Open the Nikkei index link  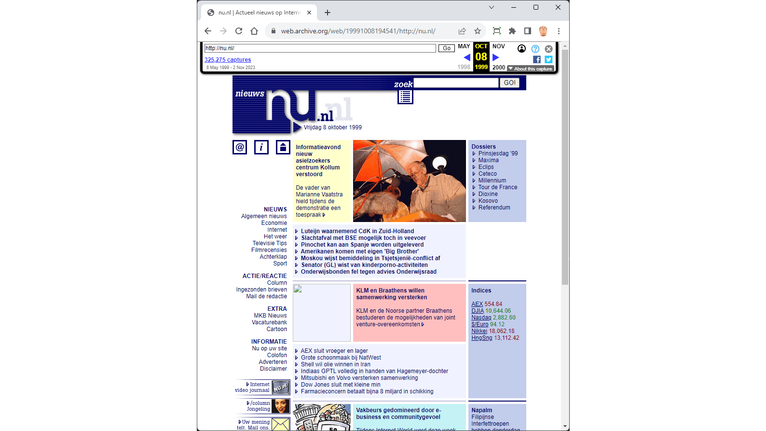479,331
